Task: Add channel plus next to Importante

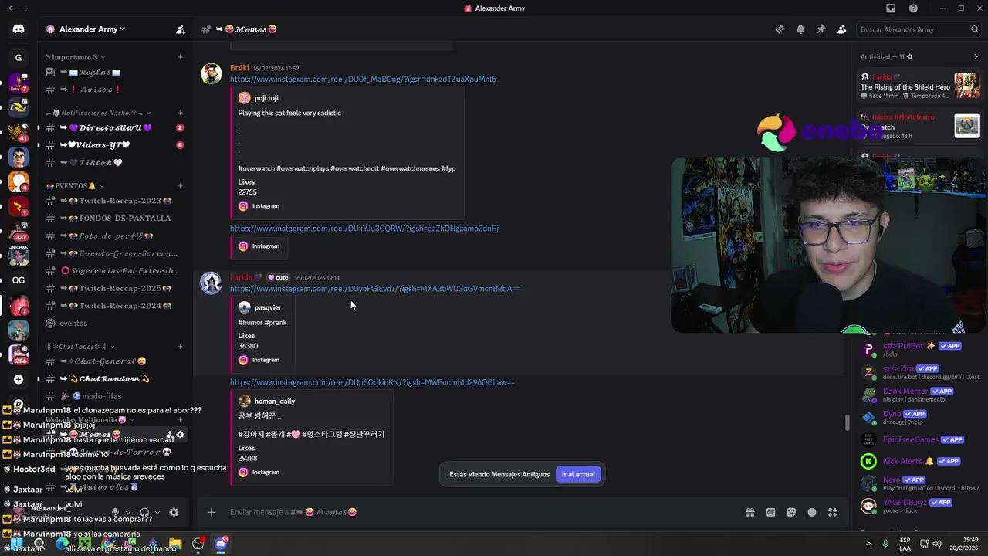Action: click(180, 57)
